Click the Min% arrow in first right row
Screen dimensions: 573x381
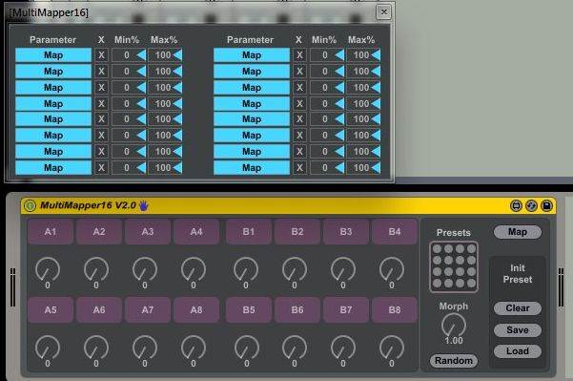click(x=339, y=55)
